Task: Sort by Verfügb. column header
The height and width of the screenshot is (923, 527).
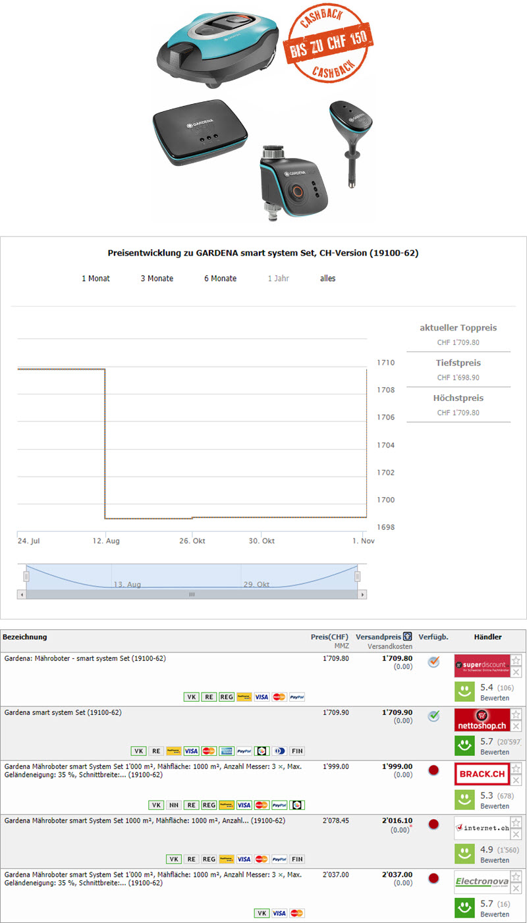Action: tap(433, 637)
